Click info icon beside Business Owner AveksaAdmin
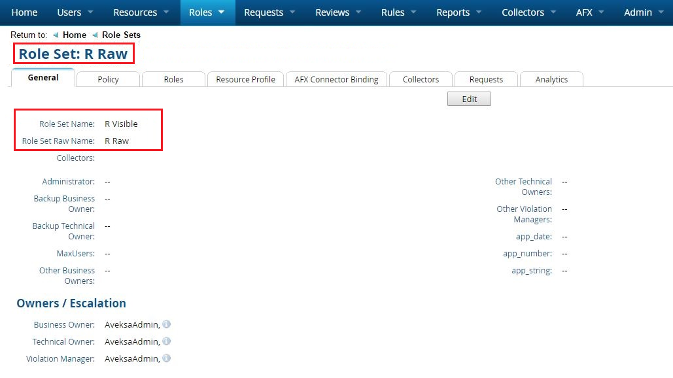Screen dimensions: 673x378 coord(167,324)
